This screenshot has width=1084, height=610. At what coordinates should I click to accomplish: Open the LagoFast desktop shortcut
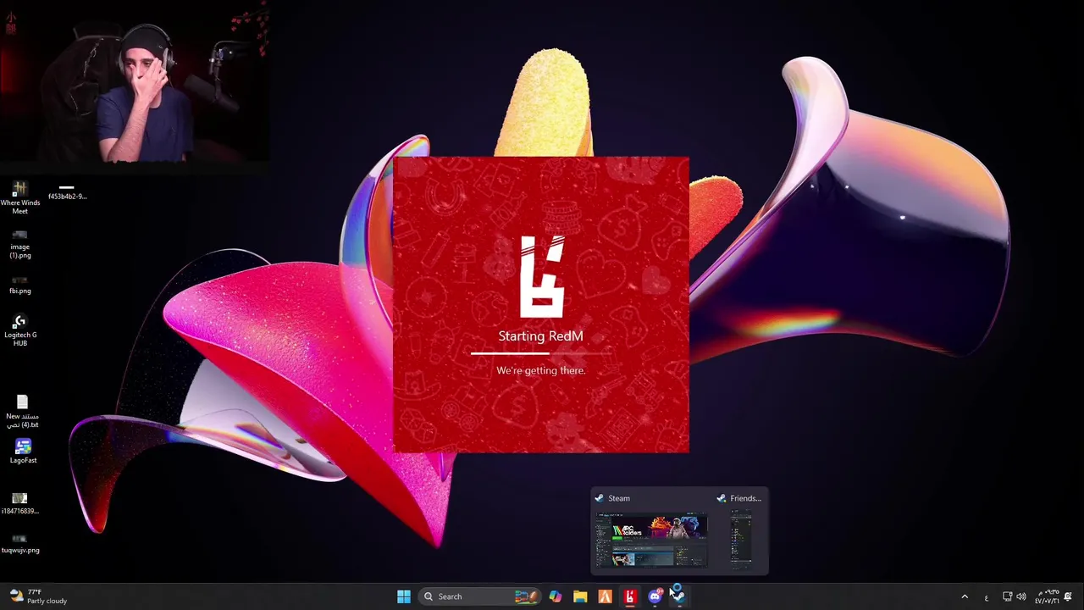coord(23,451)
